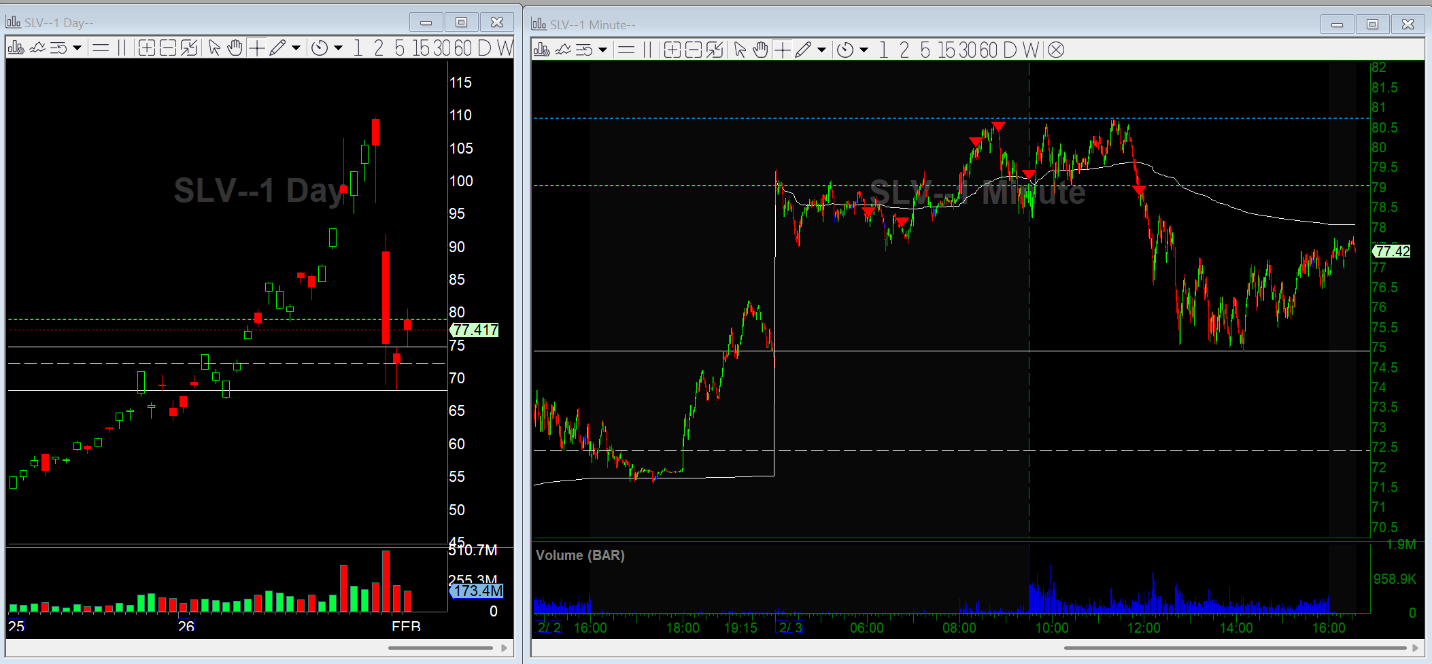Click the 173.4M volume label on Day chart
Viewport: 1432px width, 664px height.
pos(477,591)
